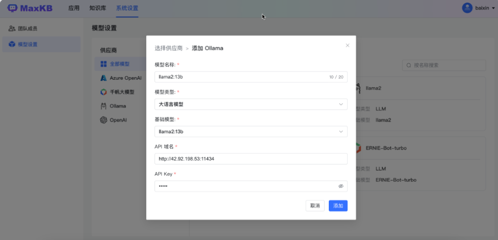This screenshot has height=240, width=498.
Task: Click the baixin user avatar
Action: 467,8
